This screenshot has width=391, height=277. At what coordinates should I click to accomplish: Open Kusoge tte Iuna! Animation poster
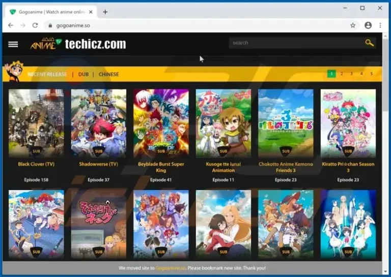tap(223, 123)
